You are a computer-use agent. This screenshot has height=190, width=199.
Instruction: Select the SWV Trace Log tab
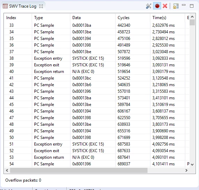point(23,6)
